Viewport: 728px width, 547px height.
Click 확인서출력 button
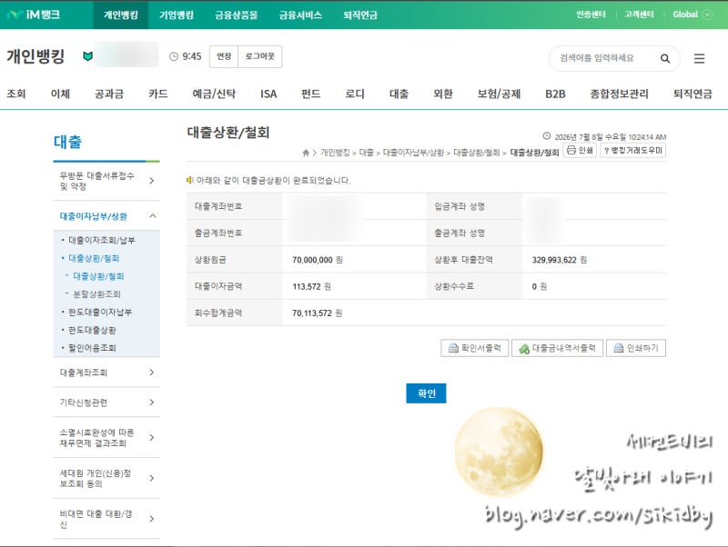(x=474, y=348)
